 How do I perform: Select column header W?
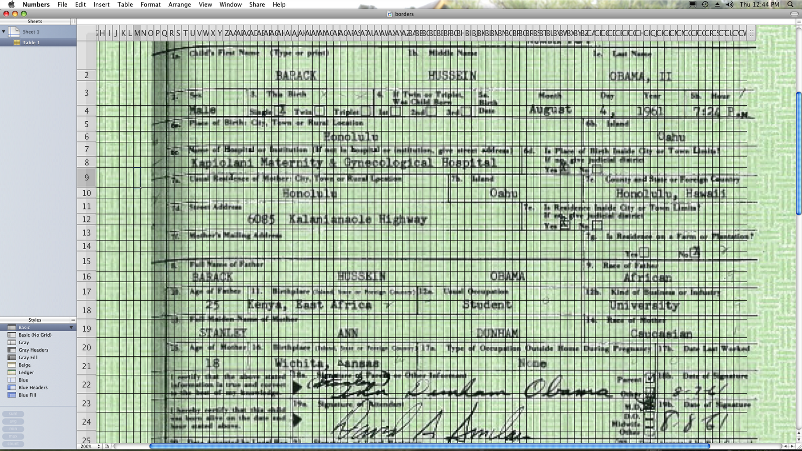[206, 34]
